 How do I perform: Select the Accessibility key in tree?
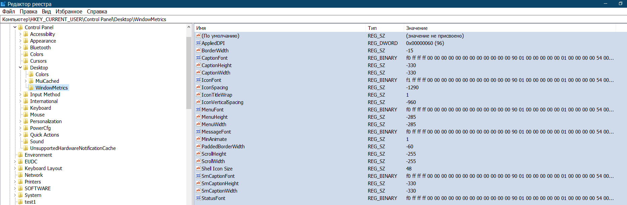pos(42,34)
